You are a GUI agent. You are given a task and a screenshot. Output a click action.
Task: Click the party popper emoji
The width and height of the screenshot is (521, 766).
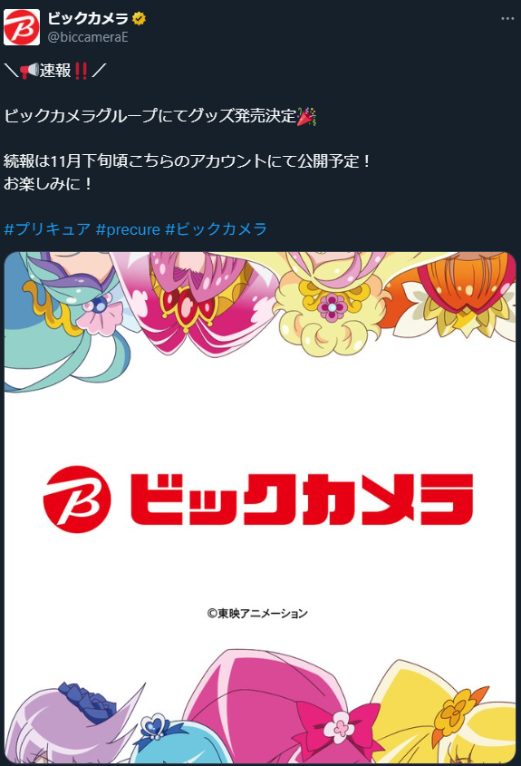306,116
